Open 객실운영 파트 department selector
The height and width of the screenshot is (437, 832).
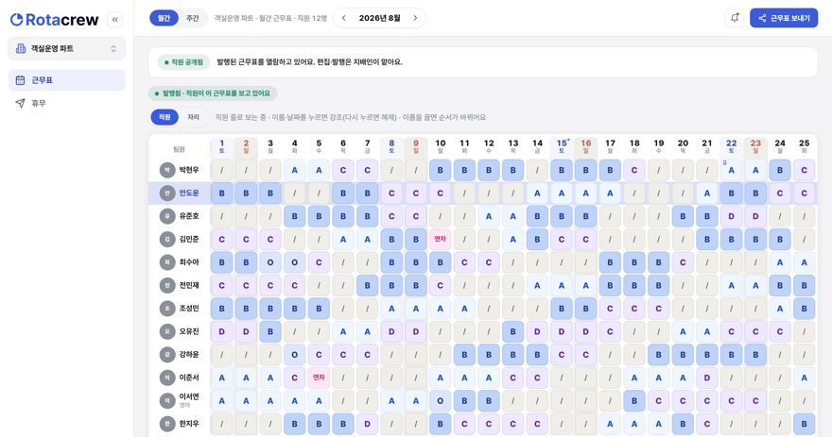click(67, 49)
